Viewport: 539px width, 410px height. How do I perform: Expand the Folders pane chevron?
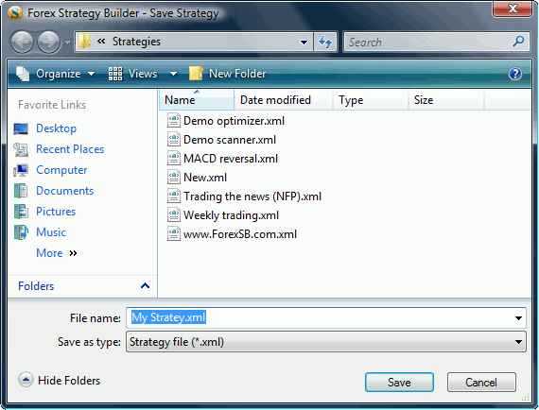[x=145, y=285]
